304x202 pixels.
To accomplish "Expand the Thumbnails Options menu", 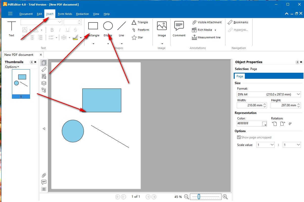I will (12, 67).
